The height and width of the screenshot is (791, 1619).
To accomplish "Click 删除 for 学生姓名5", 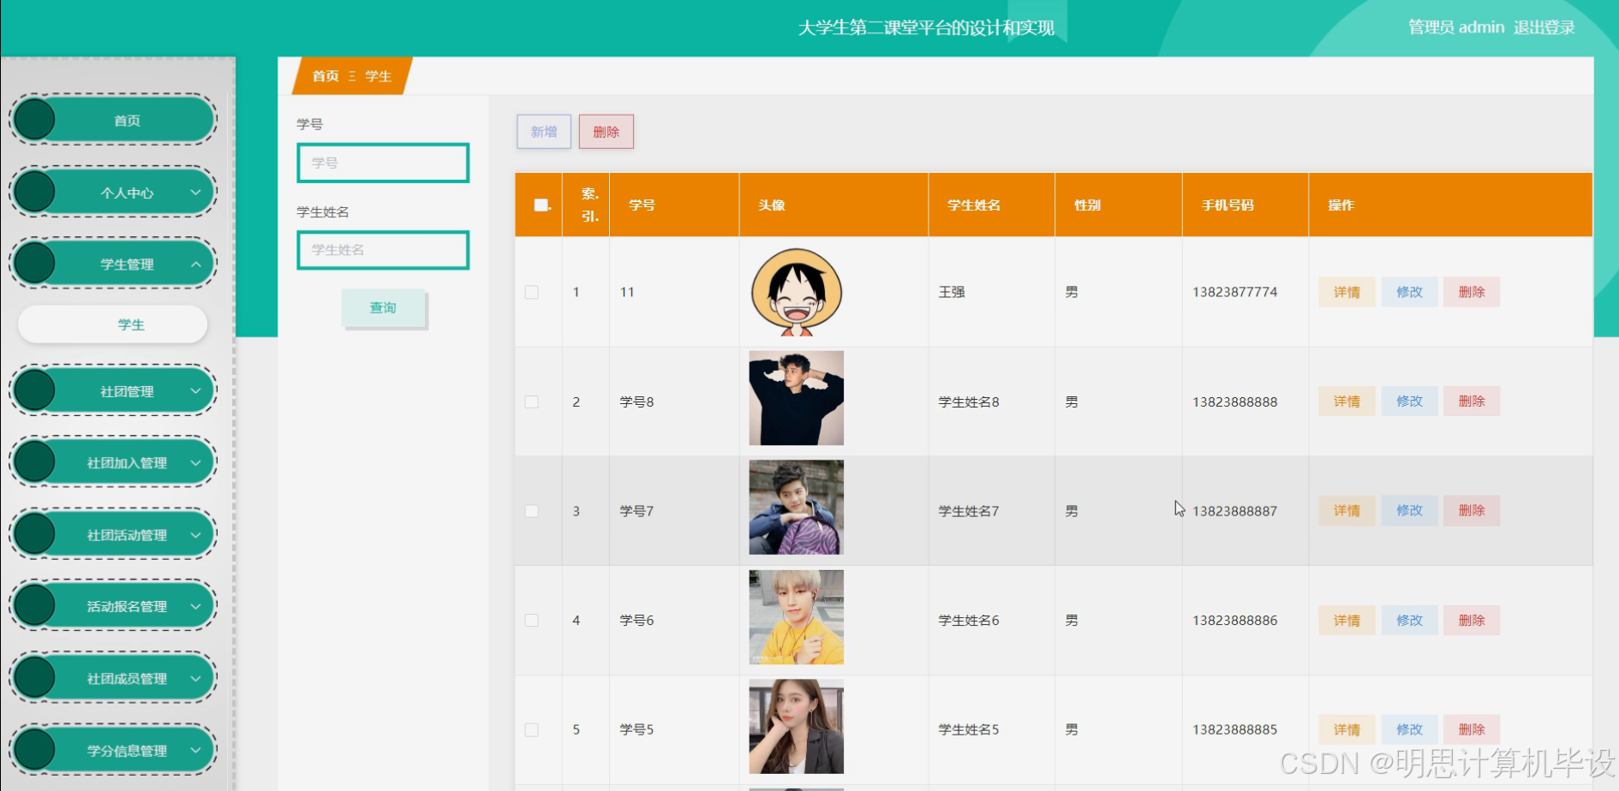I will tap(1472, 729).
